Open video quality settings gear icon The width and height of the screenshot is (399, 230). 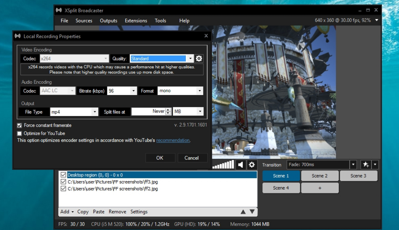pos(199,59)
